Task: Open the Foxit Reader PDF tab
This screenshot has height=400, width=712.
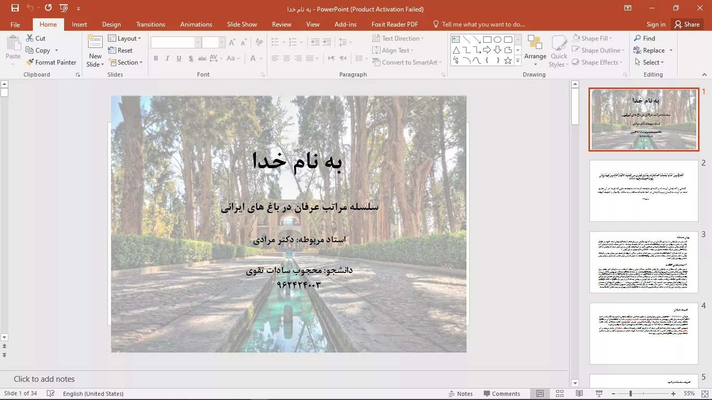Action: (x=395, y=24)
